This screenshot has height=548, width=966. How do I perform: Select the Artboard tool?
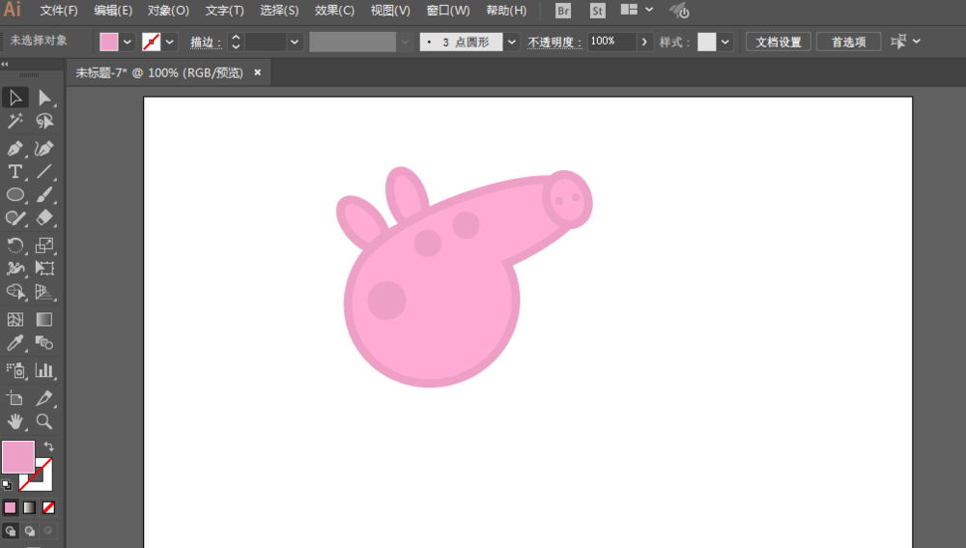pos(15,398)
